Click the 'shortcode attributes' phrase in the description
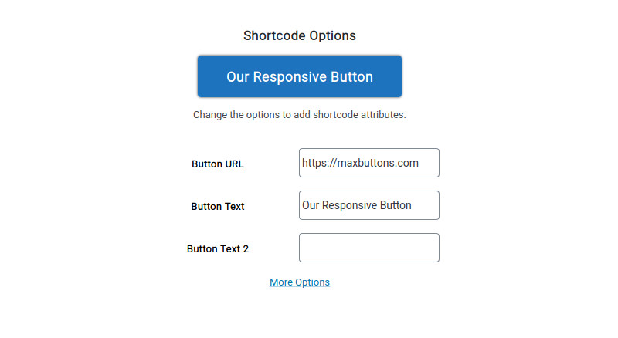The height and width of the screenshot is (338, 618). click(x=359, y=115)
